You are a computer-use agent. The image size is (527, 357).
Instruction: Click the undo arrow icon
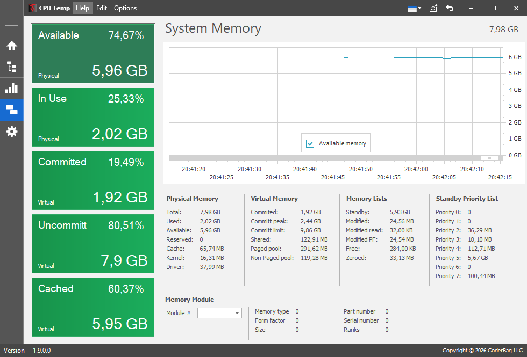coord(450,8)
